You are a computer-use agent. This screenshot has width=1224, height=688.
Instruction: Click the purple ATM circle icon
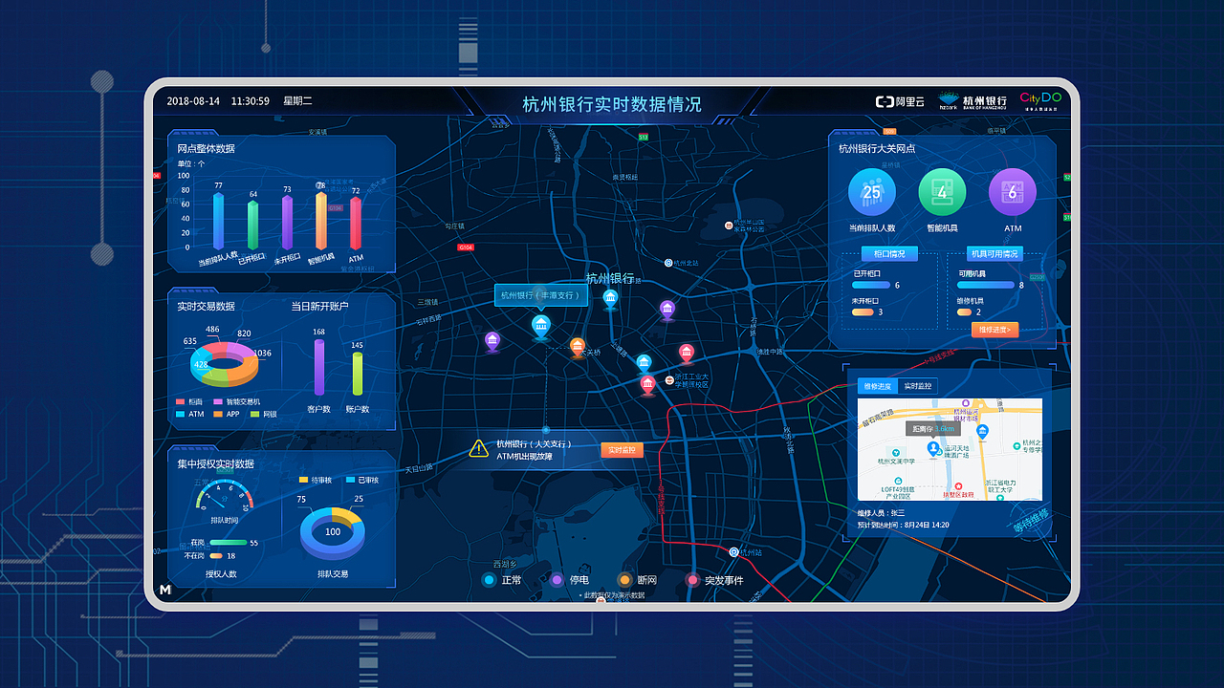point(1013,192)
